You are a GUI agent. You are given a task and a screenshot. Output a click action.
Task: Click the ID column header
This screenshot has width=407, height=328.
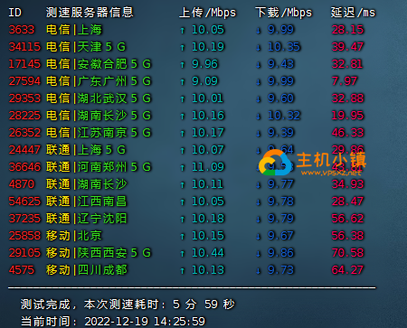pos(14,13)
